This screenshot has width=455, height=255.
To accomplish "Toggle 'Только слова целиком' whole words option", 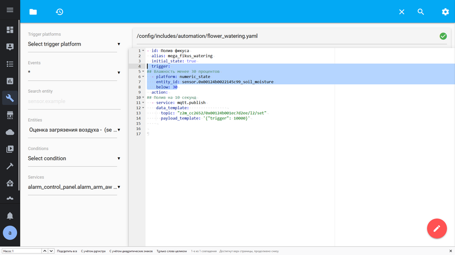I will click(x=171, y=251).
